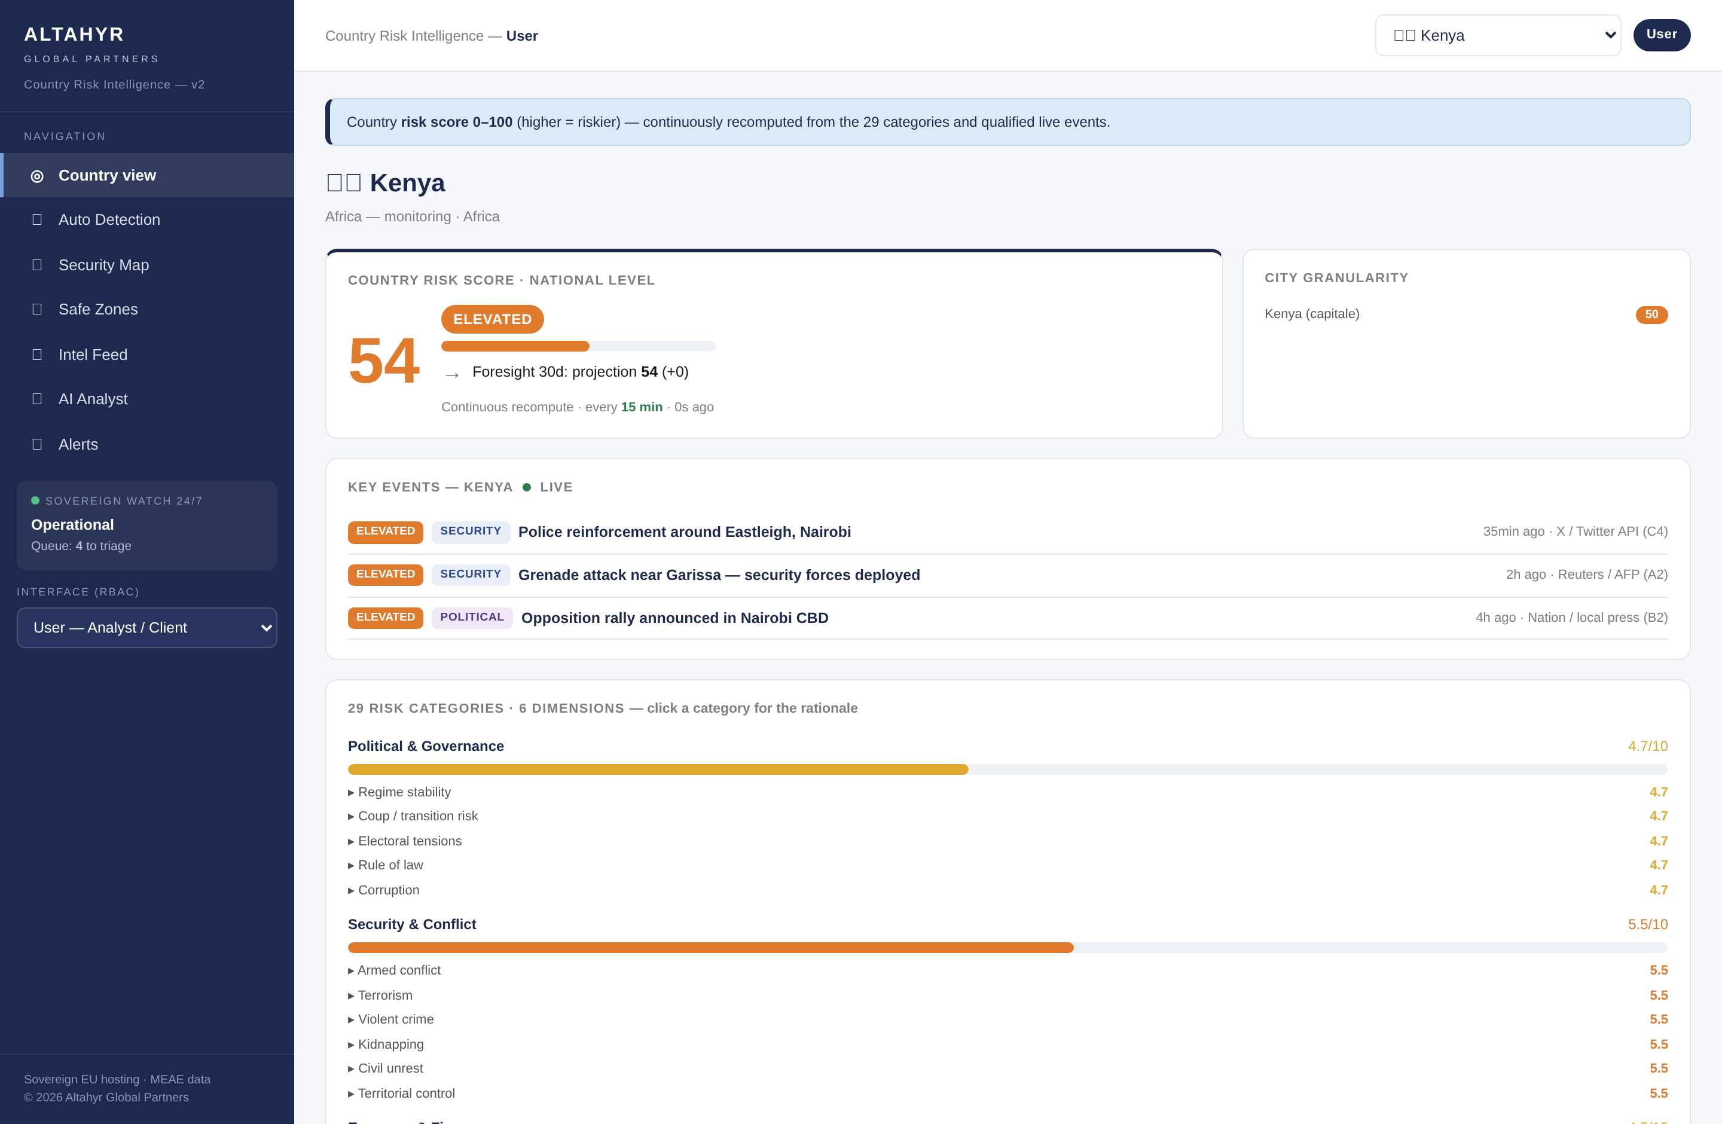Open the Security Map section
Viewport: 1722px width, 1124px height.
coord(147,265)
